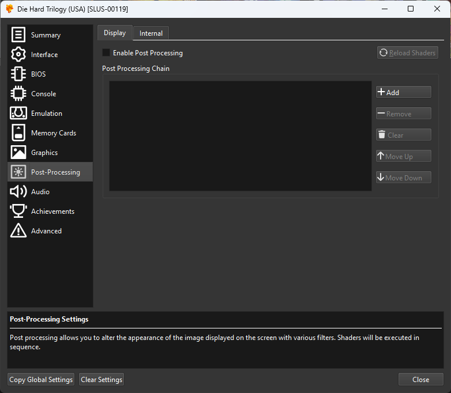The height and width of the screenshot is (393, 451).
Task: Click the Move Up button
Action: click(x=404, y=156)
